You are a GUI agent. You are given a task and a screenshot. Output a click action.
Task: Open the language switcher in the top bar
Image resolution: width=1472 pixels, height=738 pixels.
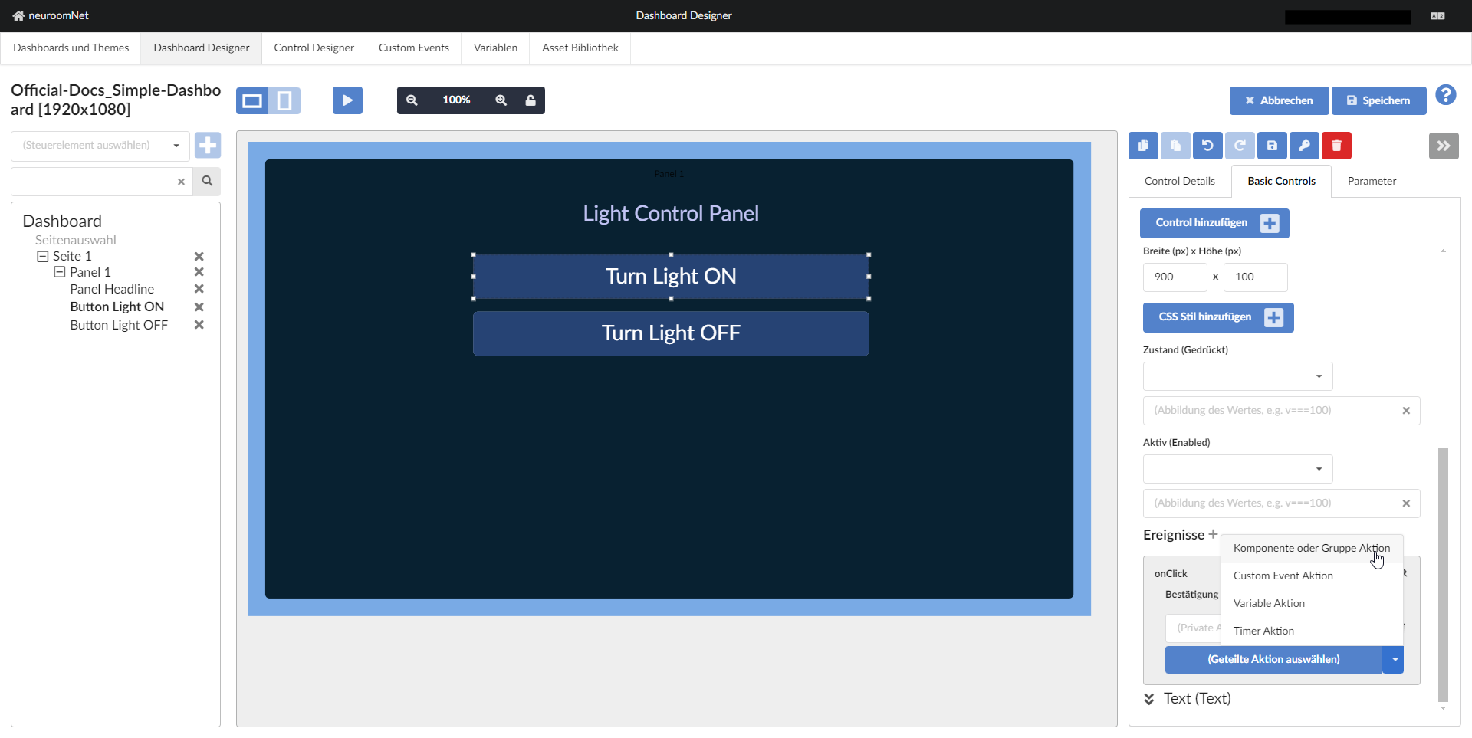pyautogui.click(x=1437, y=15)
